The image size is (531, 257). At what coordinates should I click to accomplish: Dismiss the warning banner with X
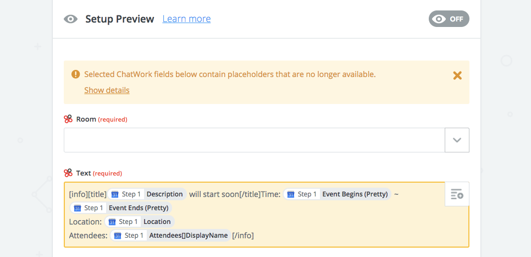(x=457, y=75)
